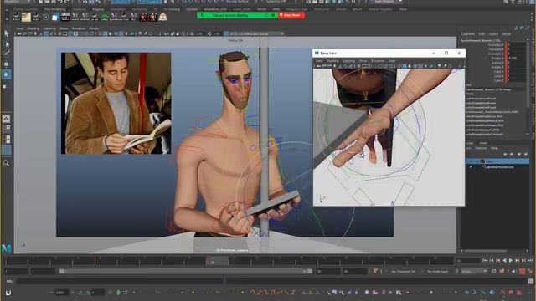Activate the highlighted blue tool in the toolbox

tap(7, 74)
